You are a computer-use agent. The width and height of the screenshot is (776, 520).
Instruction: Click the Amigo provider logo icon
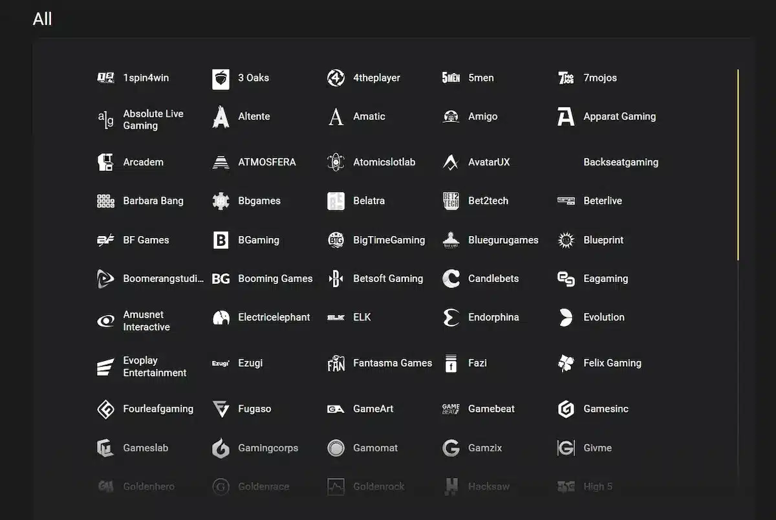pyautogui.click(x=451, y=116)
